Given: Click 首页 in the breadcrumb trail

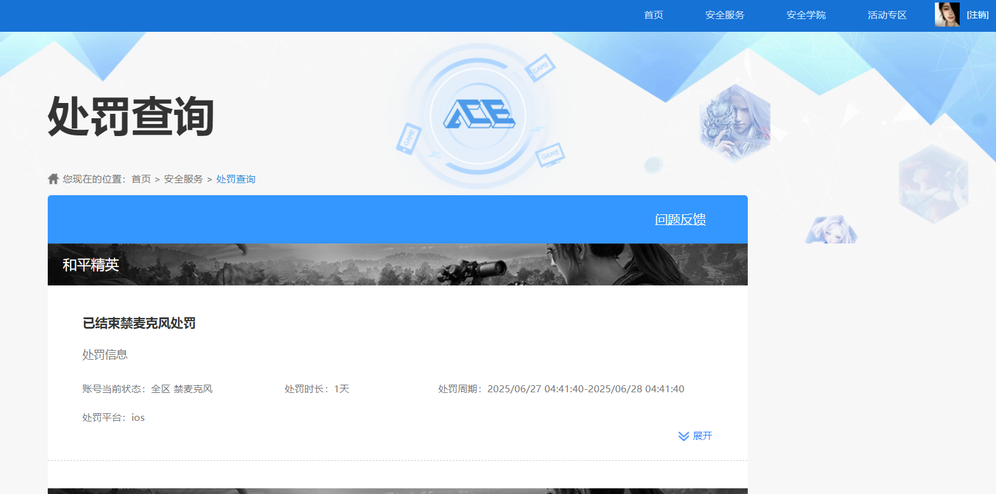Looking at the screenshot, I should 140,179.
